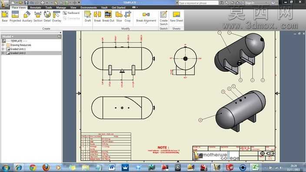The height and width of the screenshot is (172, 306).
Task: Click the Print icon in quick access toolbar
Action: 42,3
